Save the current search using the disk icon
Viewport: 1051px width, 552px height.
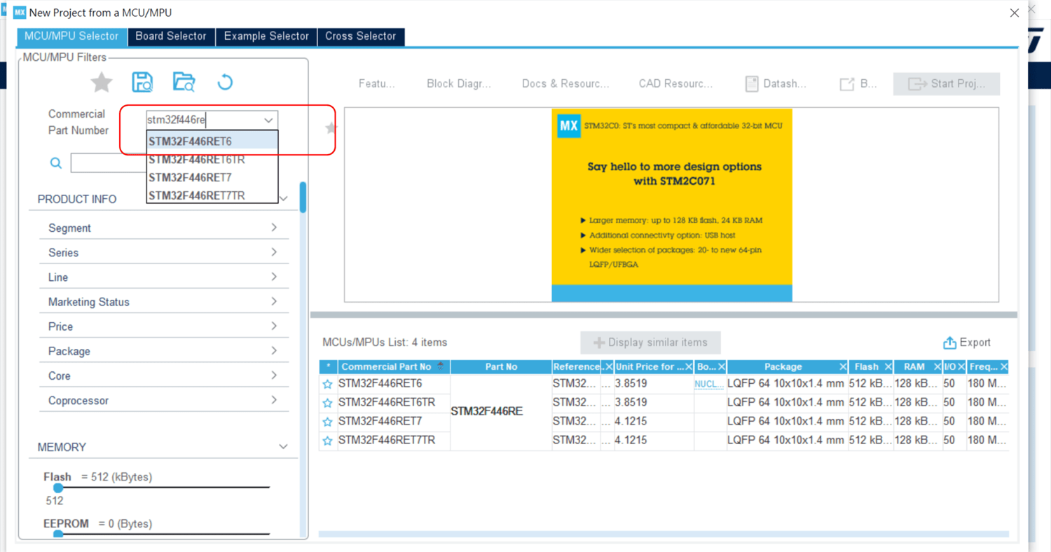(142, 82)
